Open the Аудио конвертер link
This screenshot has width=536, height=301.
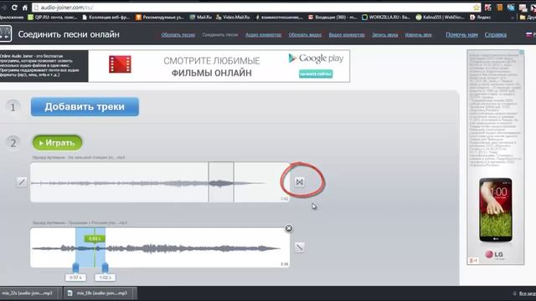click(263, 35)
